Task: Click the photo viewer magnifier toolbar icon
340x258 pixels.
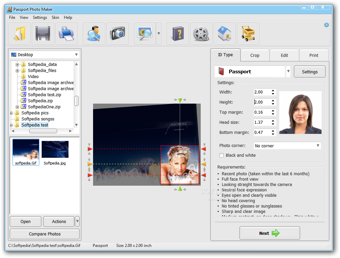Action: [145, 34]
